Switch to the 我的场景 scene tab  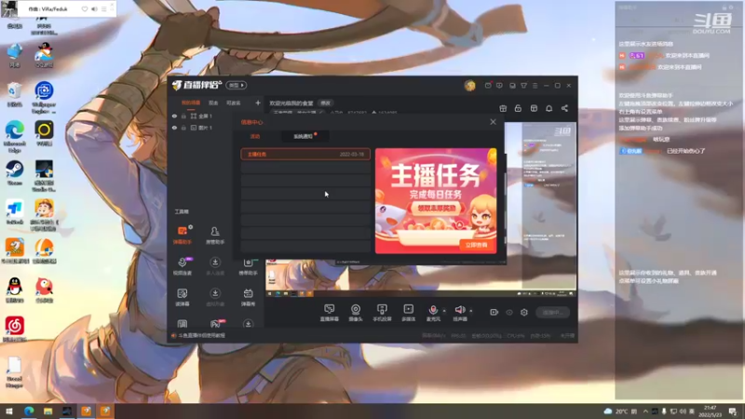191,102
